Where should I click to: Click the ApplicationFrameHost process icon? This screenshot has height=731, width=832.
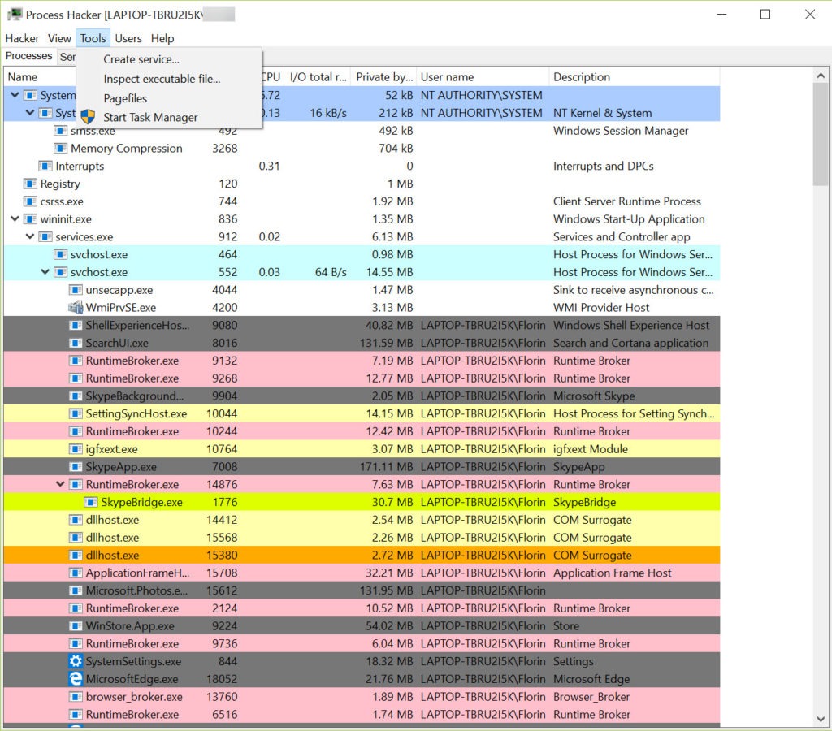(x=76, y=573)
